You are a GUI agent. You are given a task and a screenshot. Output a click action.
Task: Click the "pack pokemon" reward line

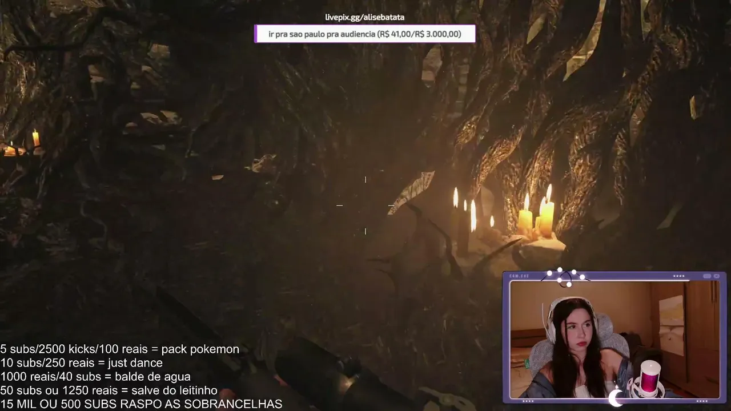point(120,349)
